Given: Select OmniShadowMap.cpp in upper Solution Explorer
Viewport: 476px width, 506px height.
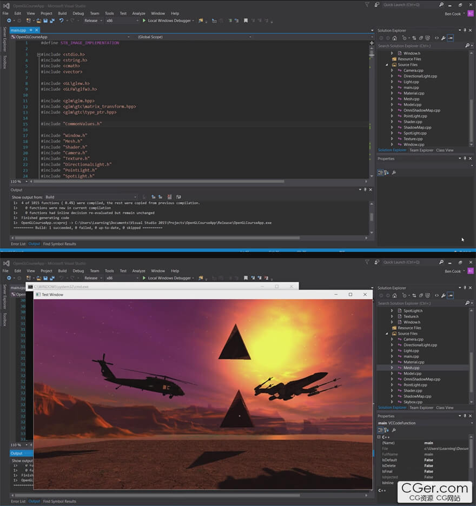Looking at the screenshot, I should tap(422, 110).
